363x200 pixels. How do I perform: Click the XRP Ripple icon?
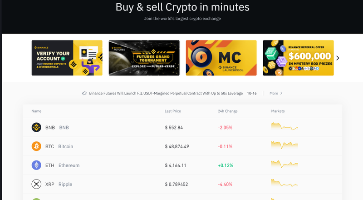point(36,184)
